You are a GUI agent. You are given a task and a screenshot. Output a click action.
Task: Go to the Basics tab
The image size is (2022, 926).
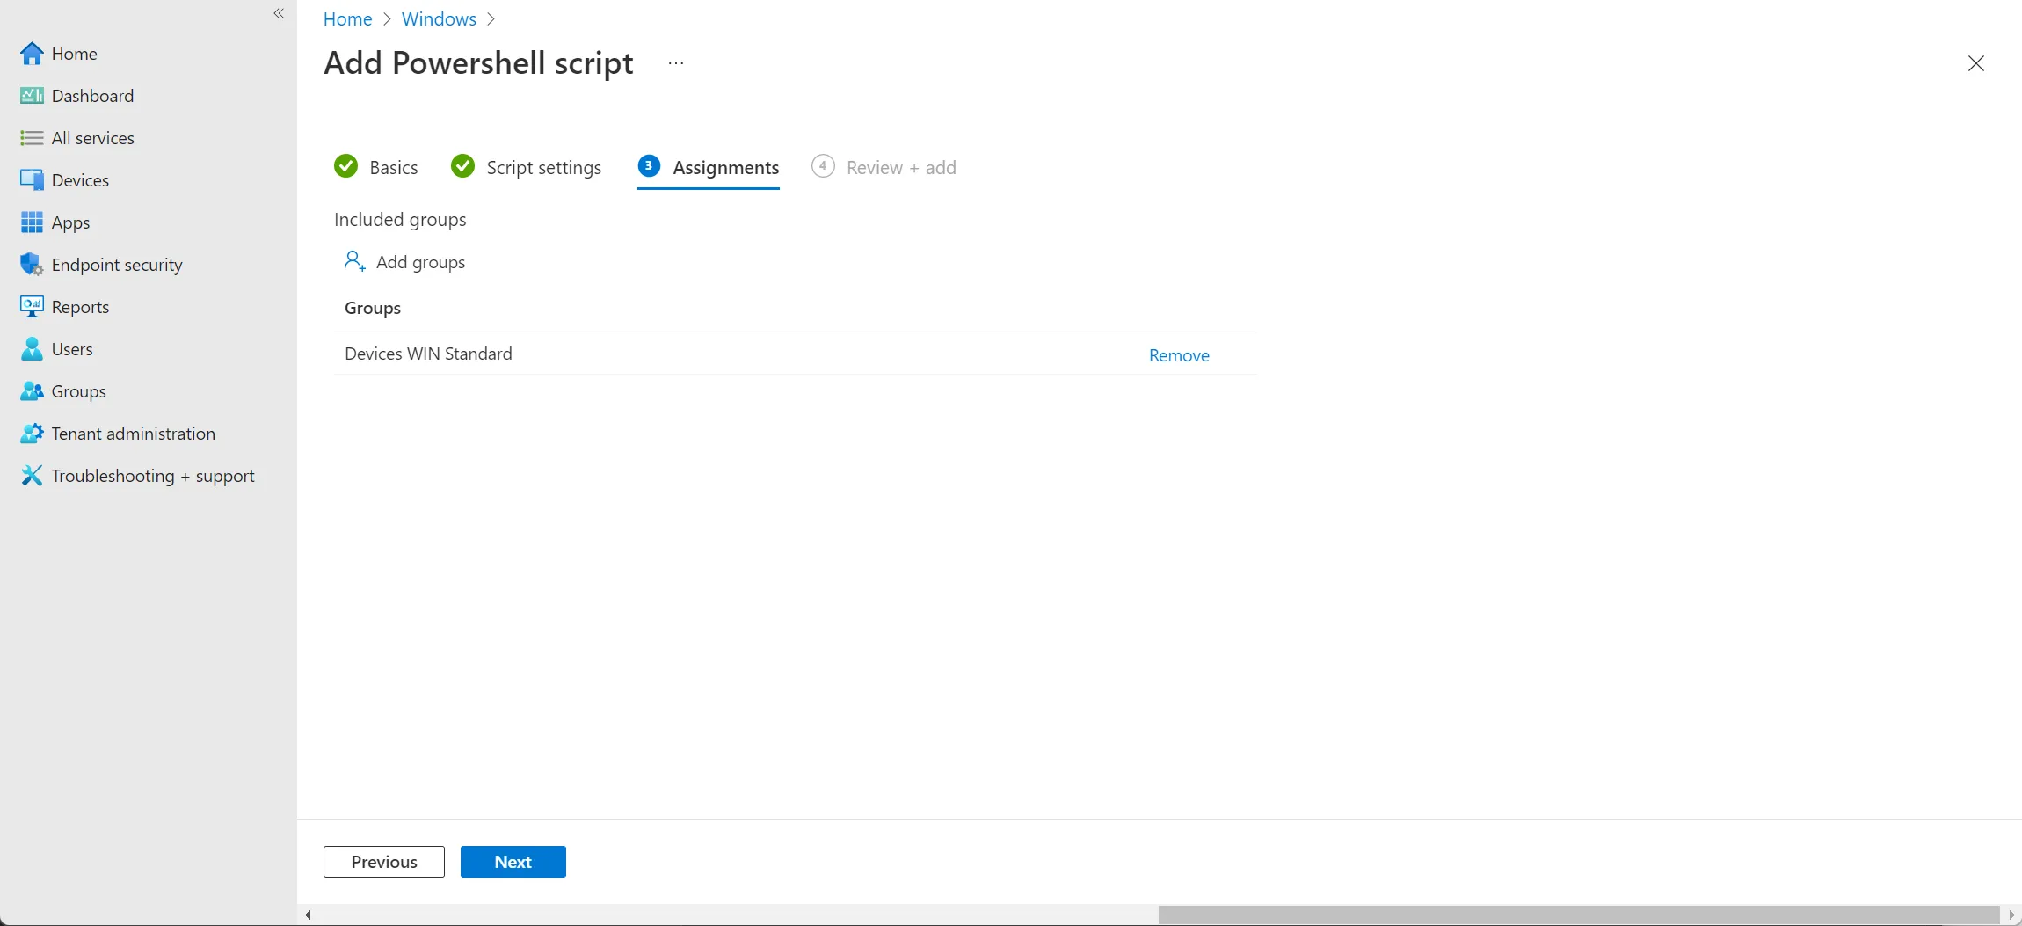click(376, 167)
